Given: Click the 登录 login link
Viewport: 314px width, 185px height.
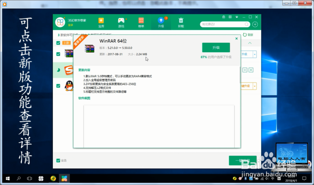Looking at the screenshot, I should (x=70, y=25).
